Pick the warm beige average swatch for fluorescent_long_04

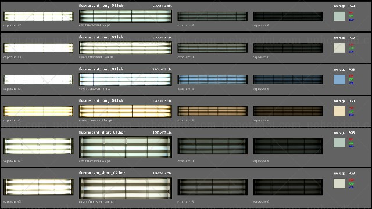pos(339,111)
